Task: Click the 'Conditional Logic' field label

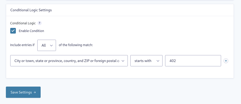Action: 23,23
